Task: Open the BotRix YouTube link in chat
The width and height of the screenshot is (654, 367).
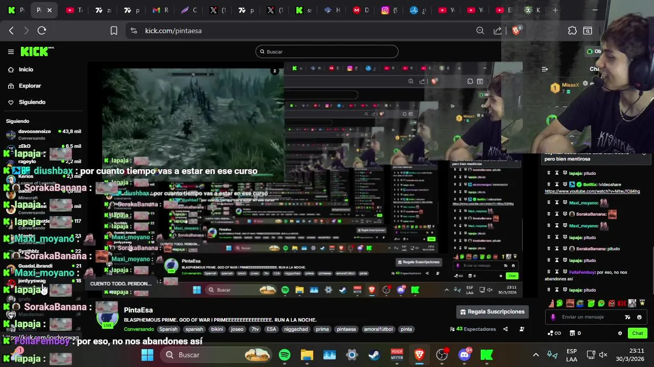Action: [x=592, y=192]
